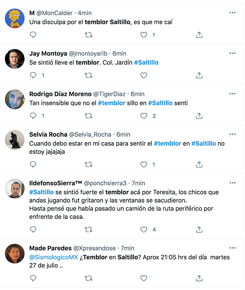Expand options menu for Made Paredes' tweet
The width and height of the screenshot is (245, 290).
click(232, 248)
